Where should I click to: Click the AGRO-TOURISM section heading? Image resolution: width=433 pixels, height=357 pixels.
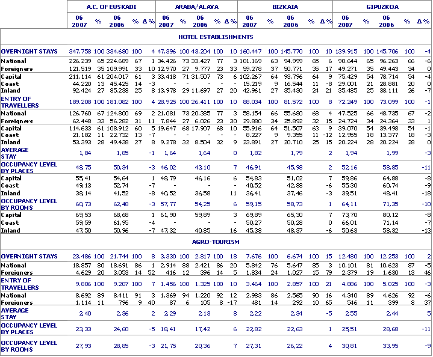point(216,242)
